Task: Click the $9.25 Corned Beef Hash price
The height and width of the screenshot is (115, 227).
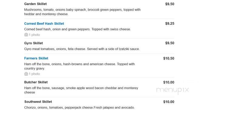Action: pyautogui.click(x=170, y=23)
